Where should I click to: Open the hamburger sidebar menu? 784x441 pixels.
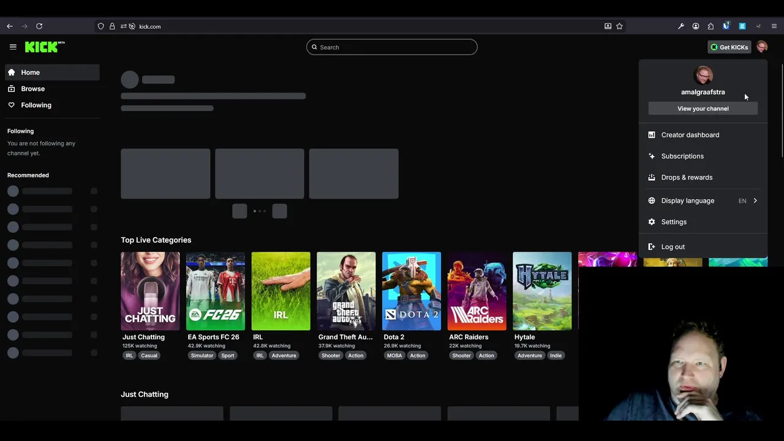coord(13,47)
